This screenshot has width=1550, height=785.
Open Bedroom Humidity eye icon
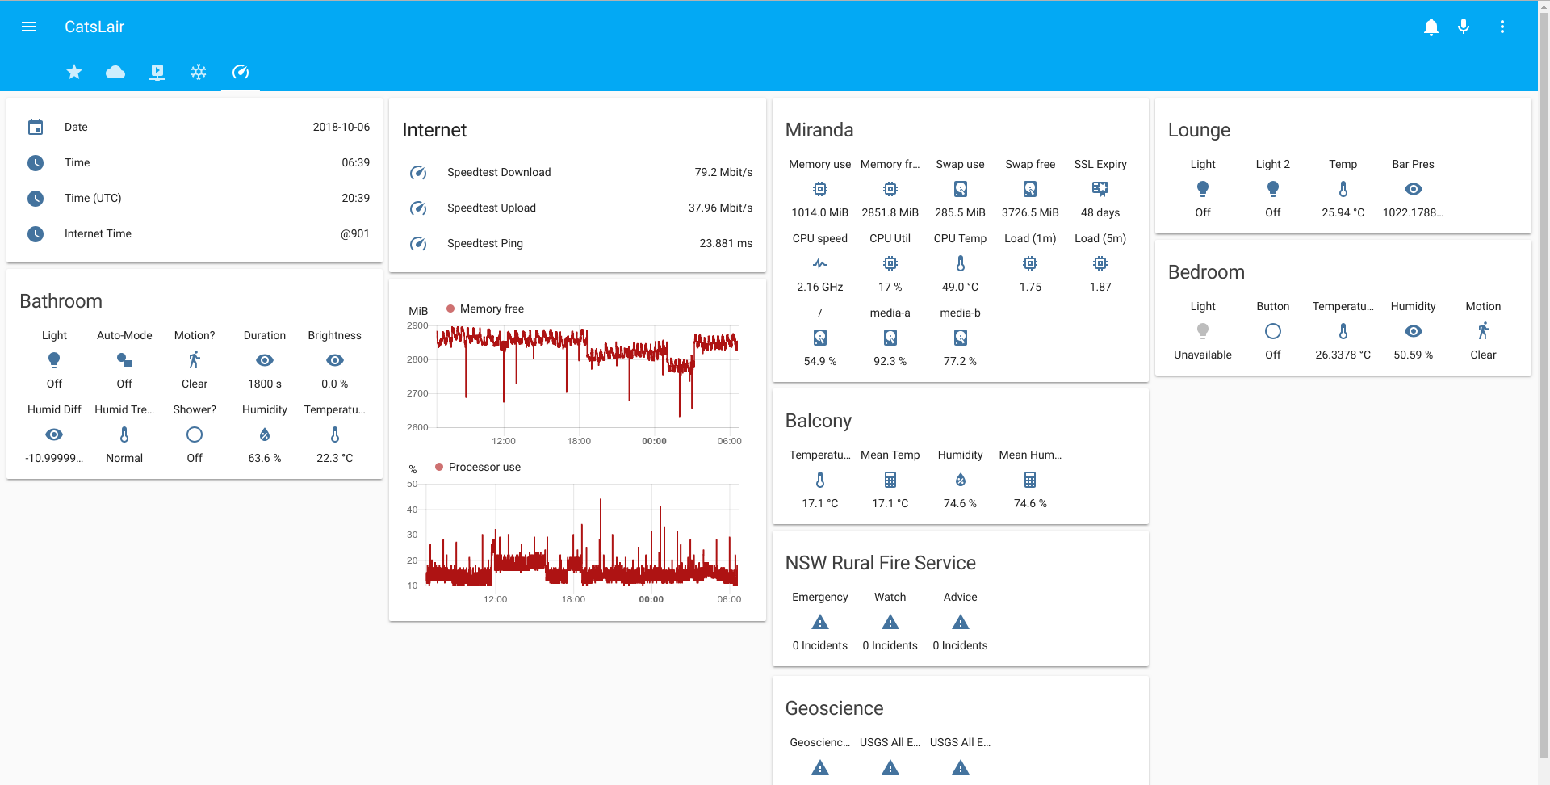tap(1414, 331)
